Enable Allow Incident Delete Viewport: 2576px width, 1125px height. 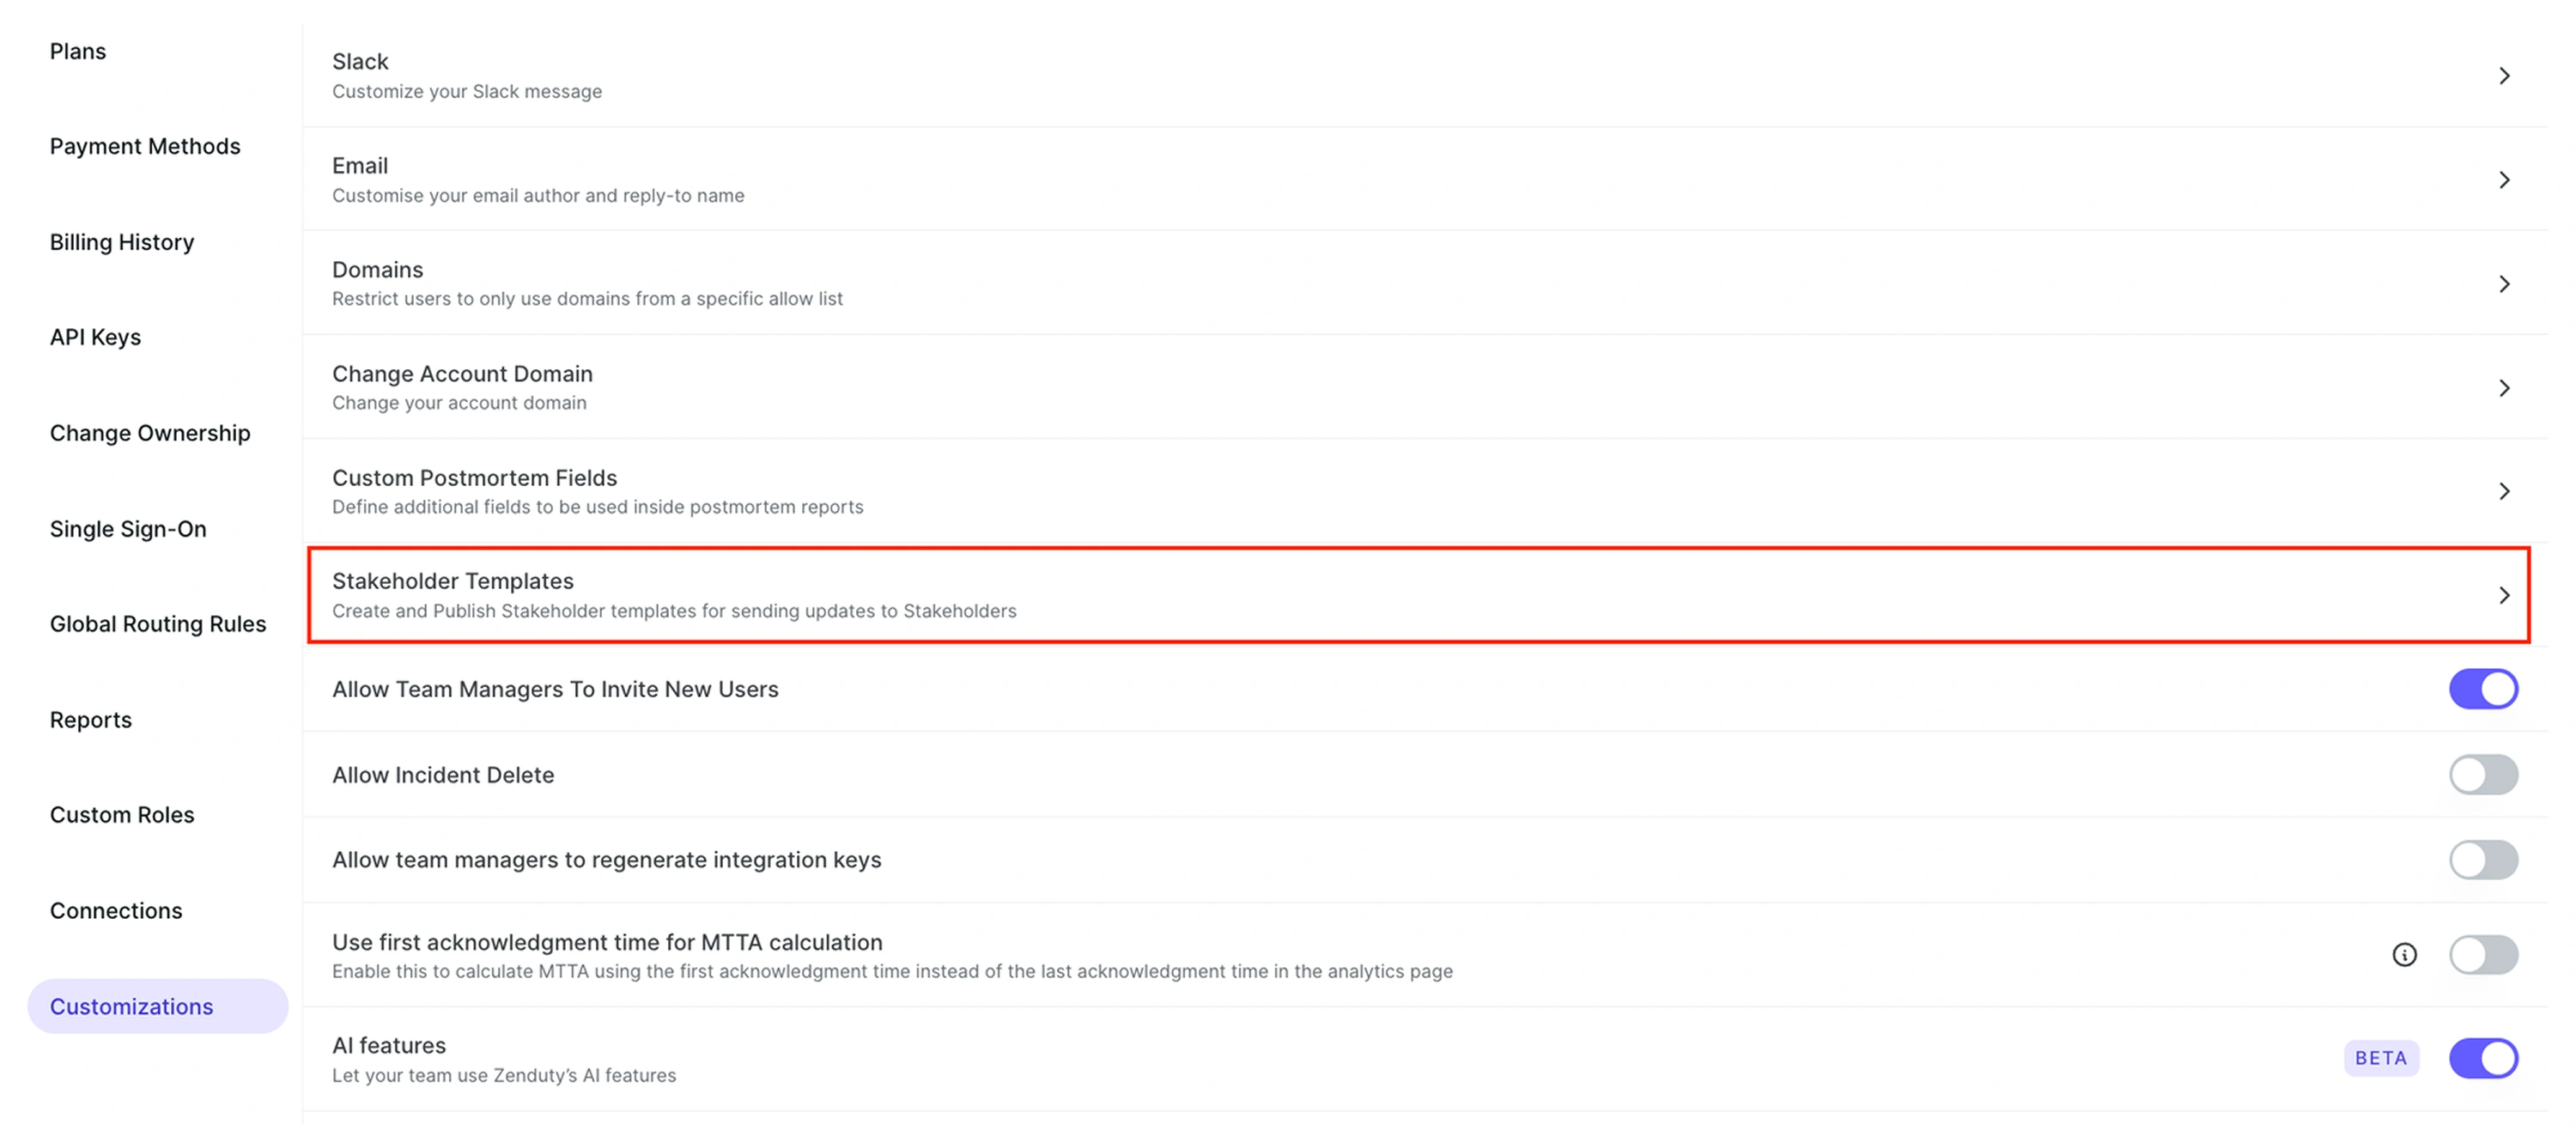2483,774
